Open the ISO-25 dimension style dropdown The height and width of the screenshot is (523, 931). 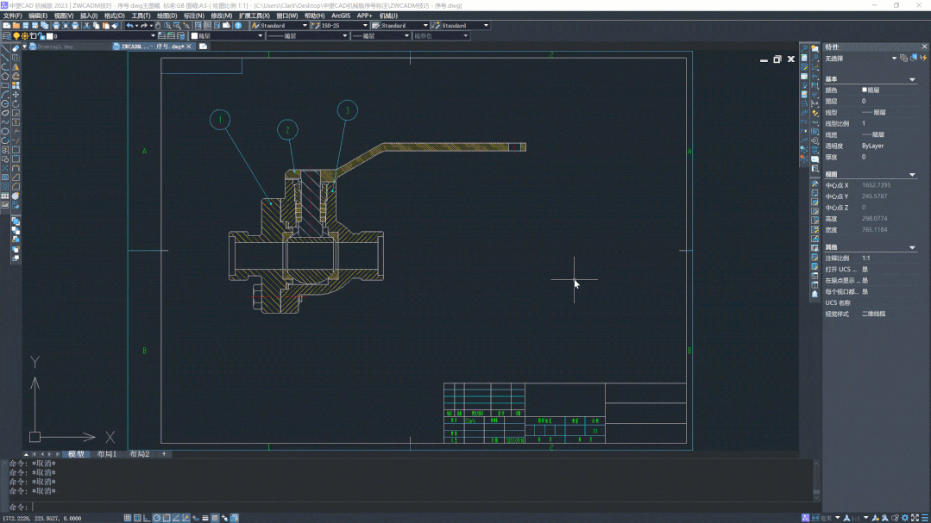(x=364, y=26)
